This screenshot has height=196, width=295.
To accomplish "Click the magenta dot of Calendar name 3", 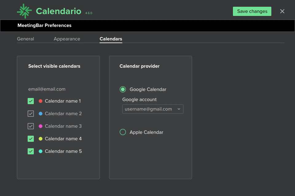I will pyautogui.click(x=41, y=126).
